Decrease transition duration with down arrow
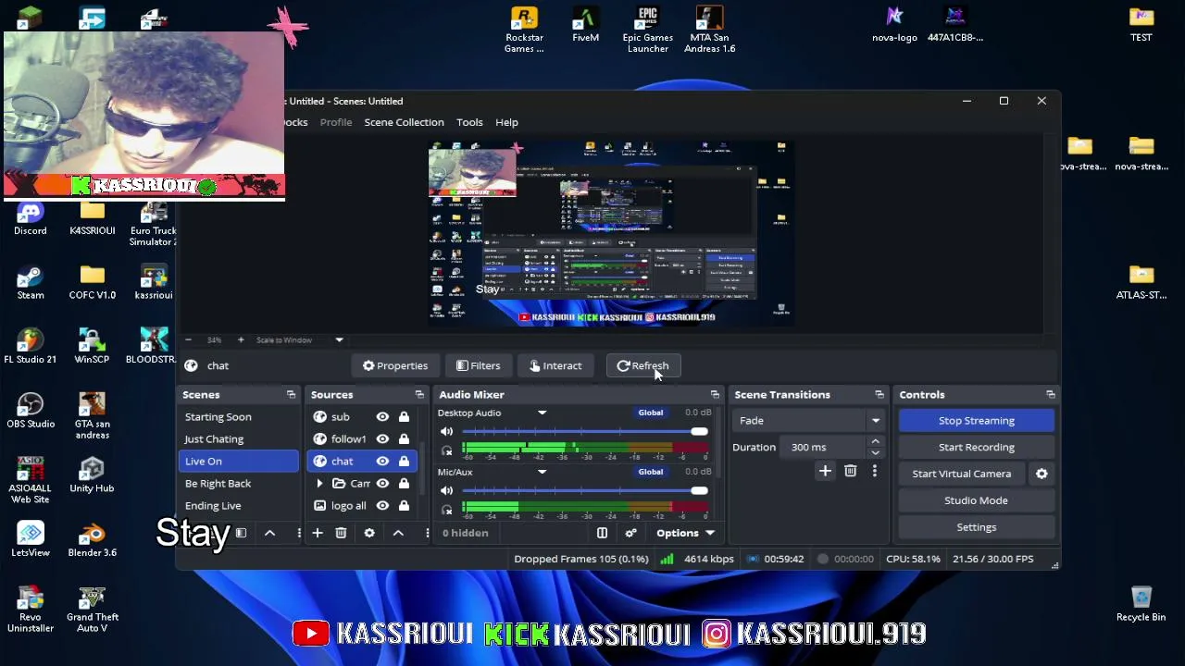Image resolution: width=1185 pixels, height=666 pixels. pos(875,452)
